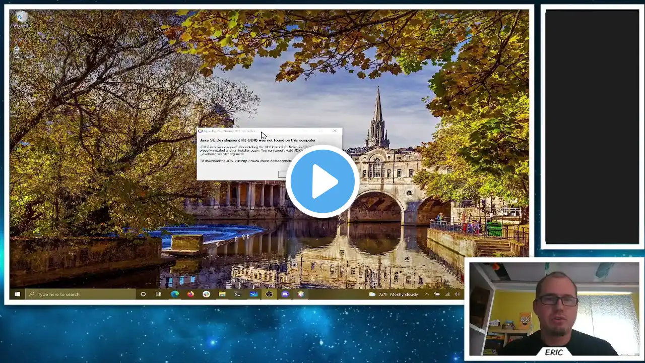Open Task View on the taskbar
This screenshot has width=645, height=363.
tap(159, 294)
